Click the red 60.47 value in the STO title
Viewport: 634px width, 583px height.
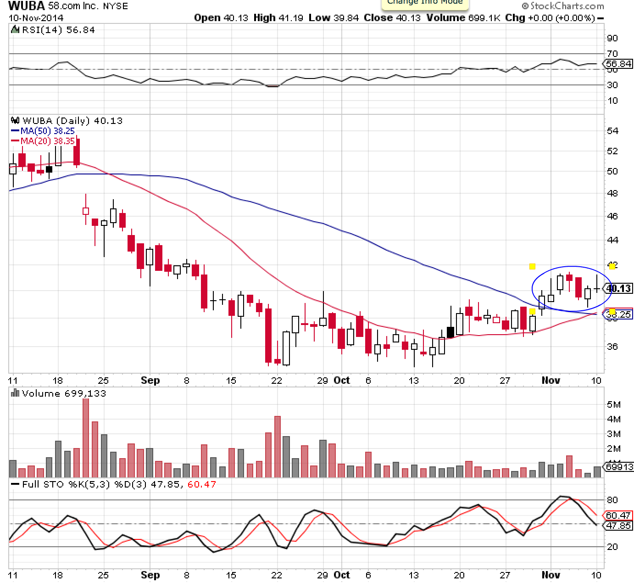click(x=202, y=484)
